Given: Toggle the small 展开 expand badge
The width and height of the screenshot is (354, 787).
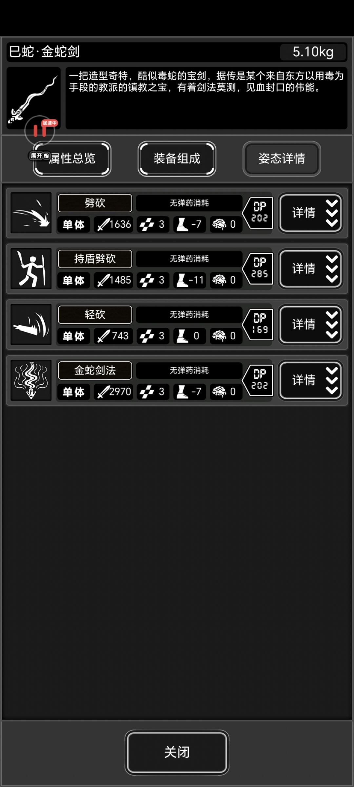Looking at the screenshot, I should click(x=40, y=156).
